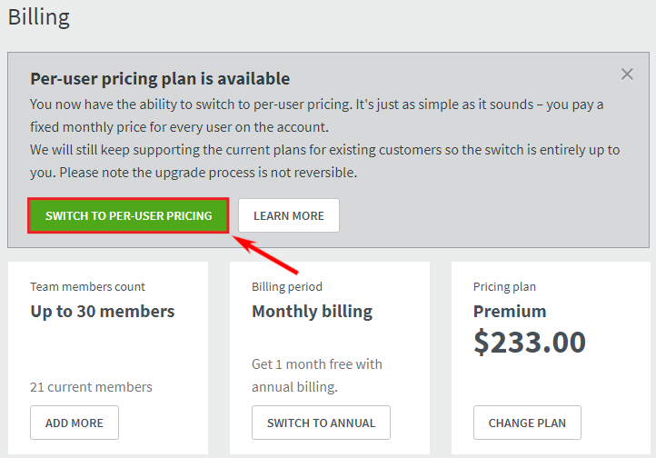Screen dimensions: 656x458
Task: Open the Change Plan button
Action: click(527, 423)
